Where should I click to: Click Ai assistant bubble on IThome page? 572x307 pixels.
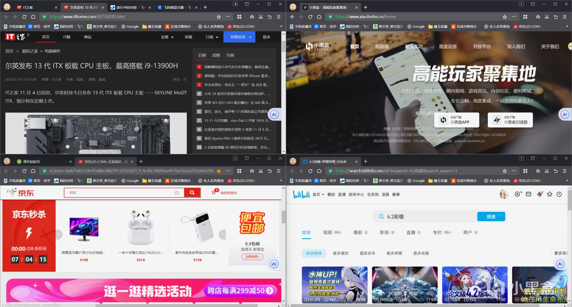coord(274,115)
